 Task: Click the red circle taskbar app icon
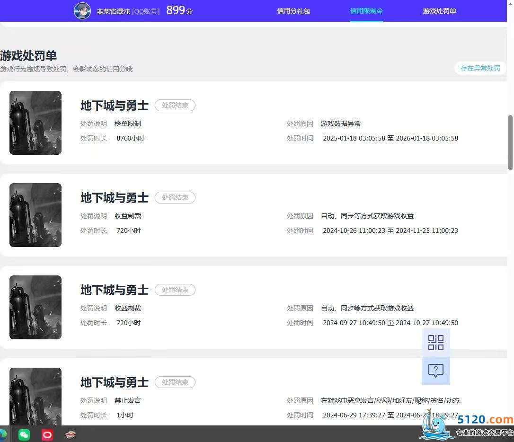[x=47, y=435]
